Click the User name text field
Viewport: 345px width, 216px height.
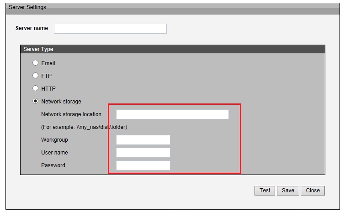pyautogui.click(x=143, y=153)
